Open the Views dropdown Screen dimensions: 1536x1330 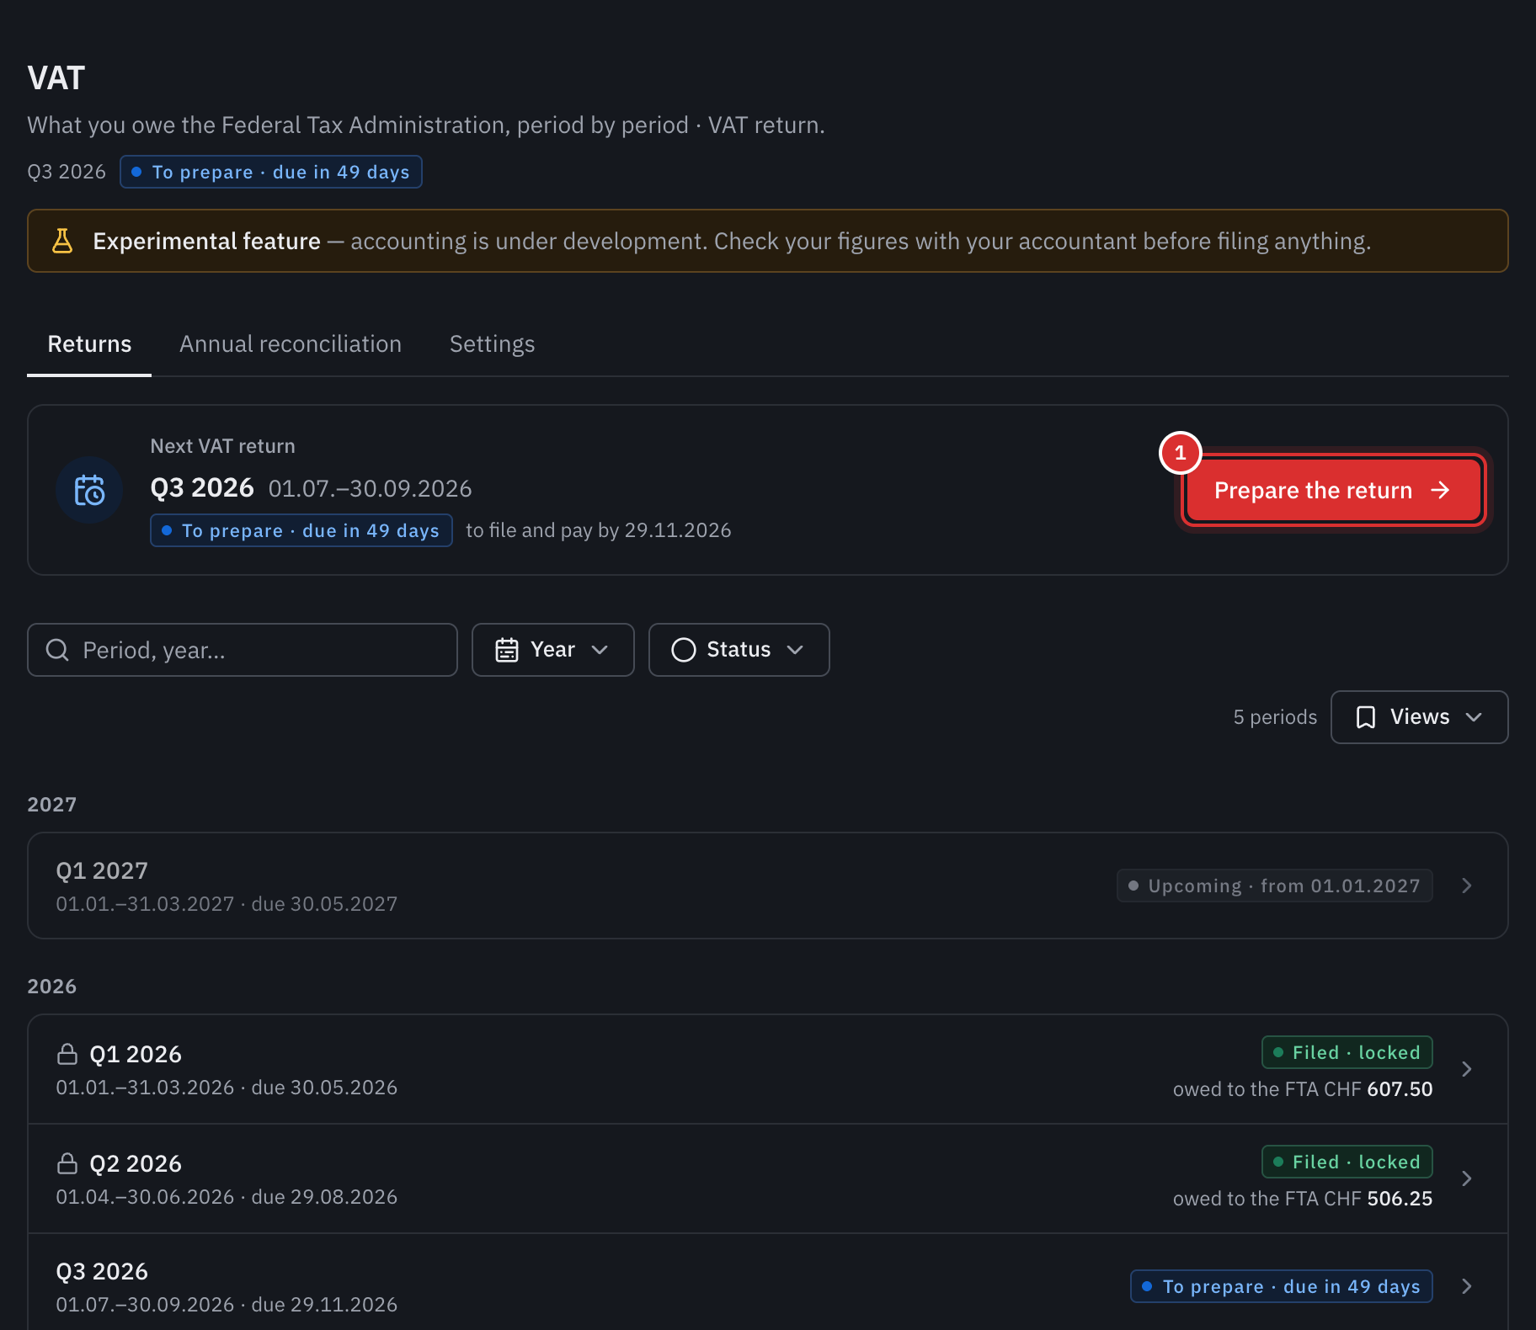[1420, 717]
